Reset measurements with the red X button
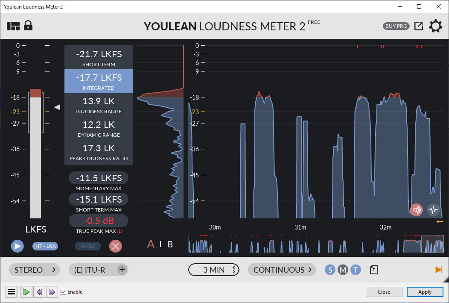Viewport: 449px width, 303px height. pyautogui.click(x=116, y=246)
